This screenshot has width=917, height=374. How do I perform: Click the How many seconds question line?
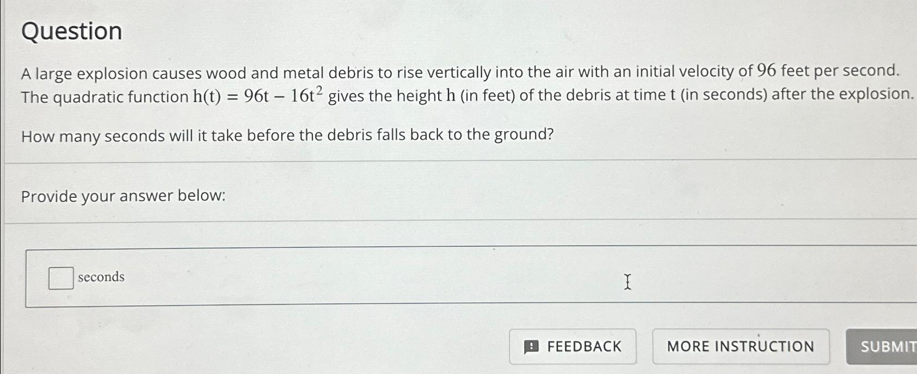tap(287, 135)
